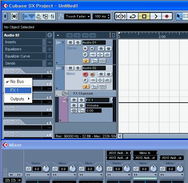Open the Outputs submenu
188x183 pixels.
click(x=18, y=99)
